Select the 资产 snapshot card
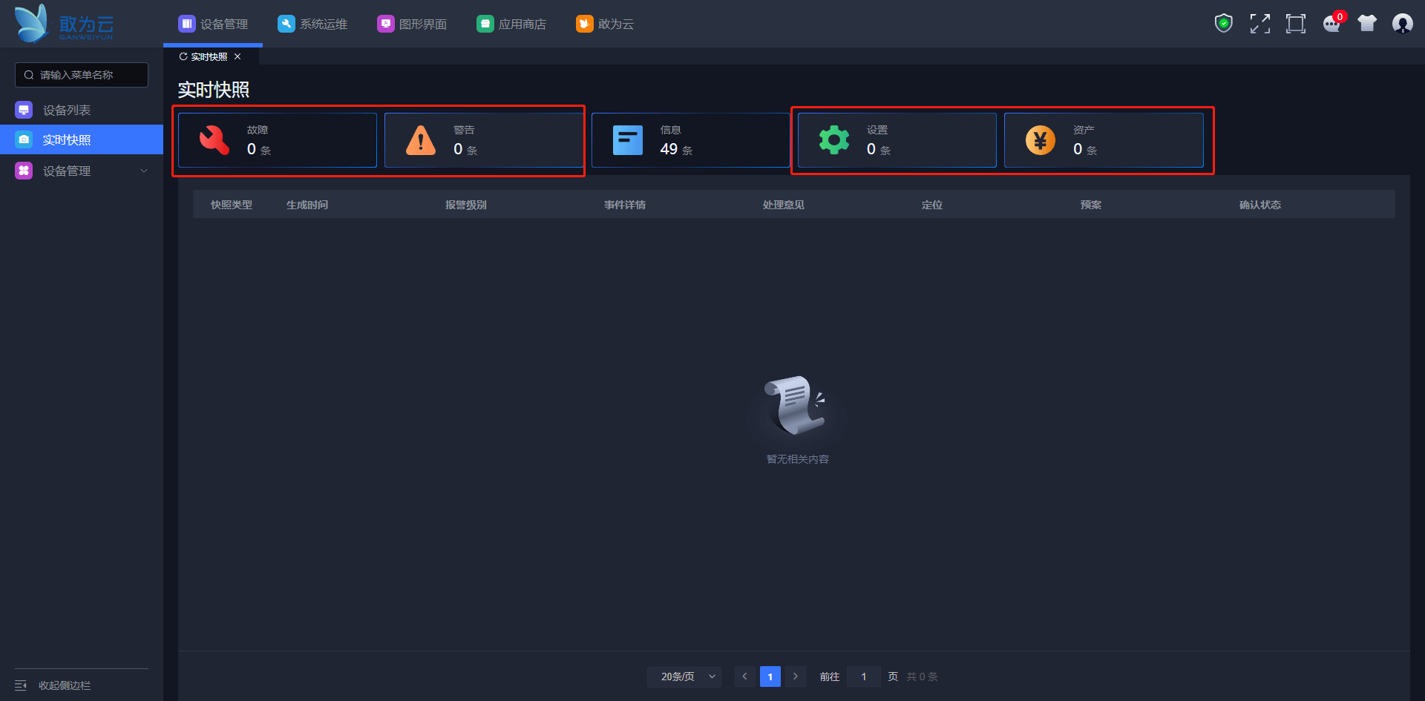The width and height of the screenshot is (1425, 701). click(x=1104, y=140)
